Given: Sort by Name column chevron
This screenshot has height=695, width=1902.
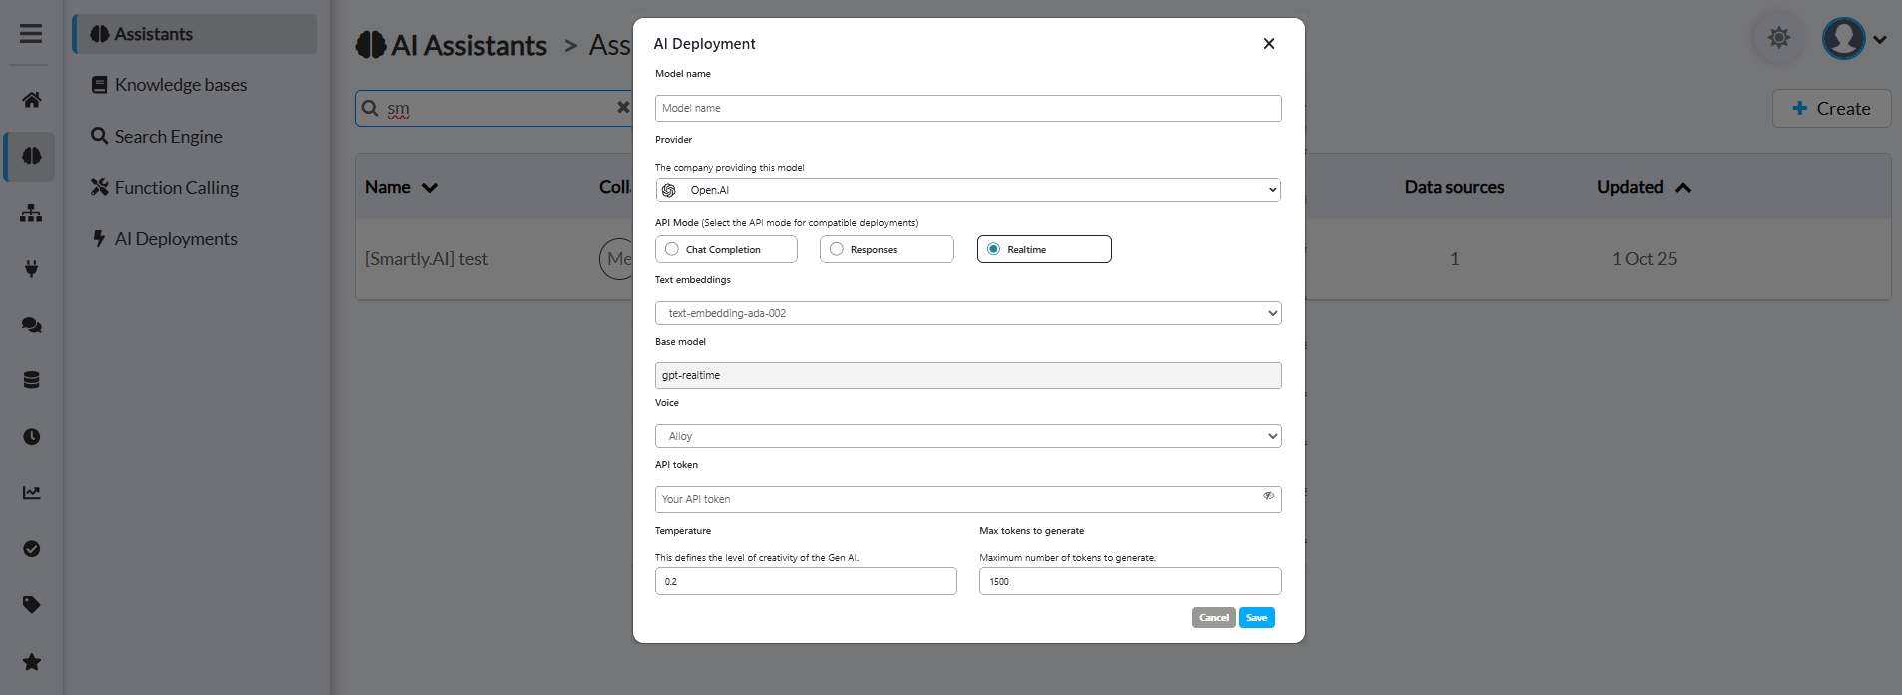Looking at the screenshot, I should 430,188.
